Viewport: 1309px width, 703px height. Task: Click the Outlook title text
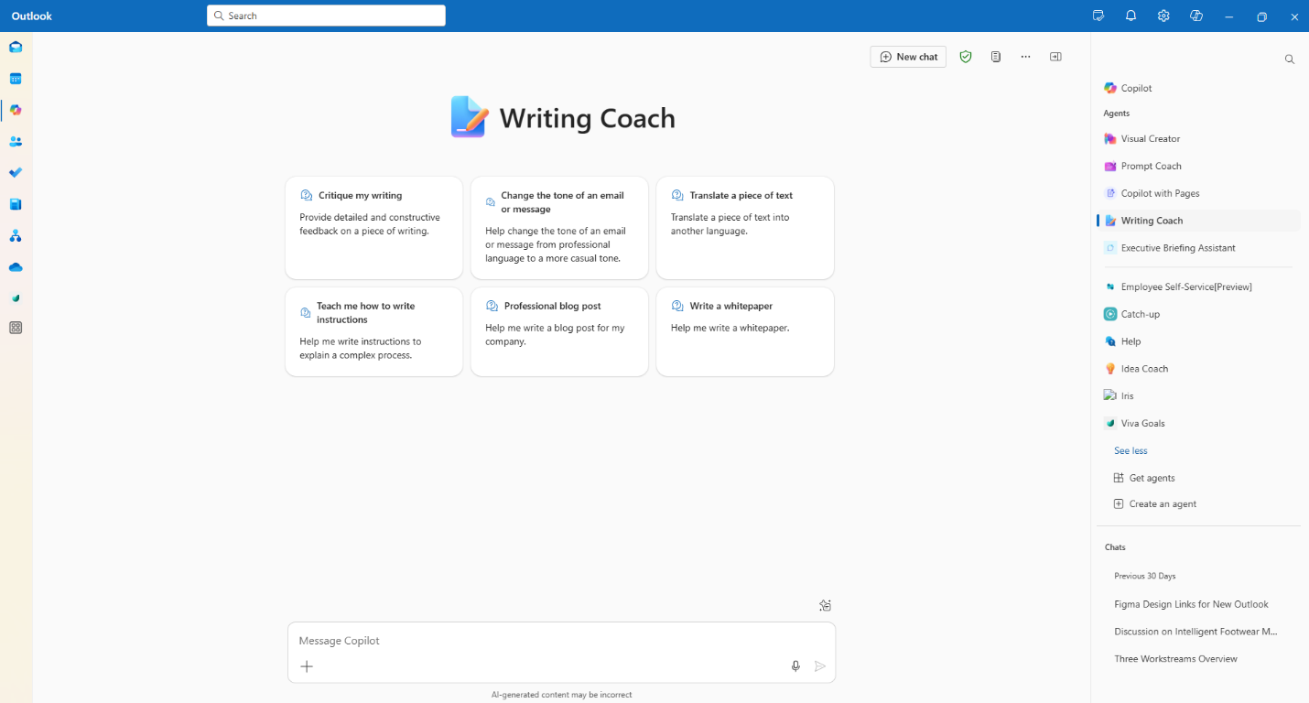(x=32, y=16)
